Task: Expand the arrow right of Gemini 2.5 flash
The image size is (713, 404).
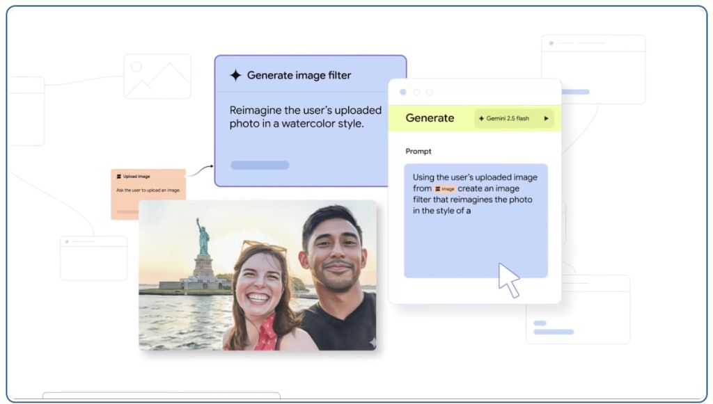Action: (x=546, y=119)
